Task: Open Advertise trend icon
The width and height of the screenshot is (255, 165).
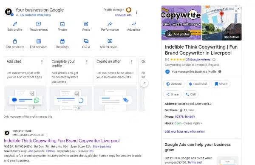Action: [134, 24]
